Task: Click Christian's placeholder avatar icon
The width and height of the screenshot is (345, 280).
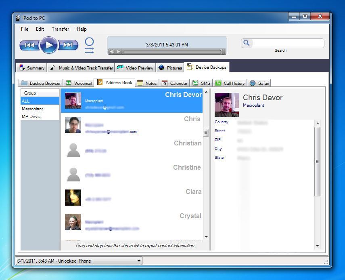Action: pyautogui.click(x=73, y=150)
